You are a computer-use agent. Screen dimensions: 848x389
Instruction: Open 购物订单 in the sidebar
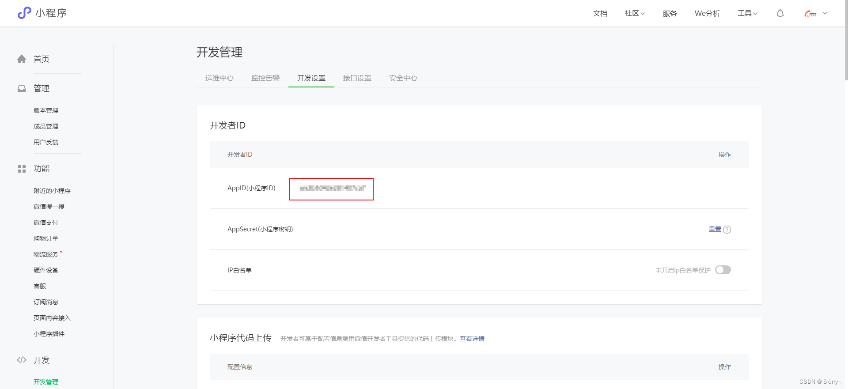click(x=46, y=238)
